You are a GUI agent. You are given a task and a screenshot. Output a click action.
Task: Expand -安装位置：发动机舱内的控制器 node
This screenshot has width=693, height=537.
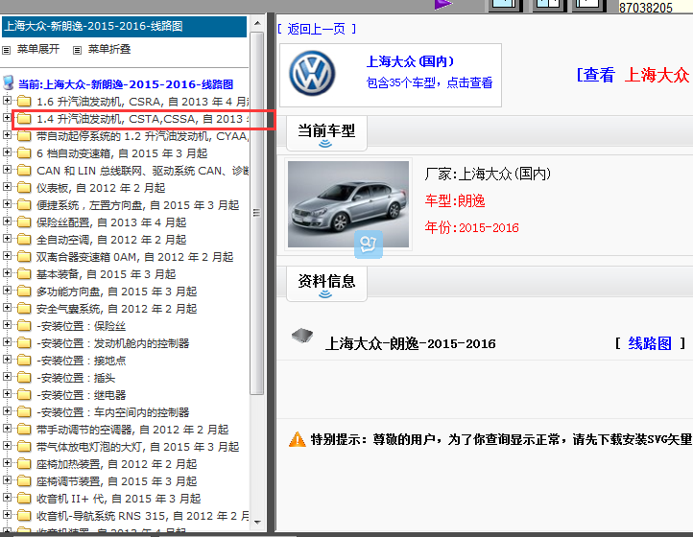click(x=7, y=341)
